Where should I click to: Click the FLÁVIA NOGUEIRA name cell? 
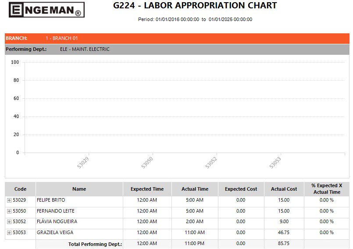pyautogui.click(x=57, y=222)
